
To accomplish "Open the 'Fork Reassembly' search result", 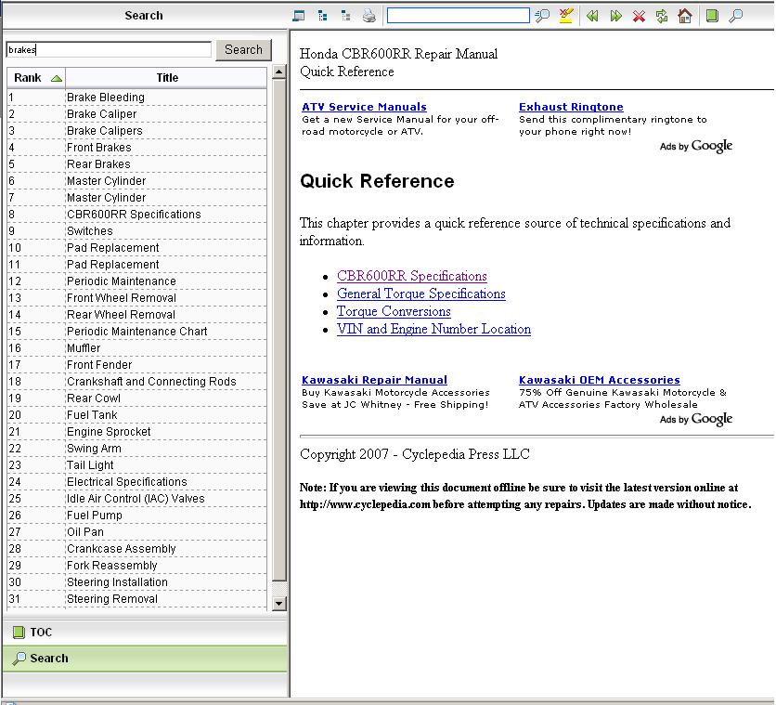I will pyautogui.click(x=137, y=566).
